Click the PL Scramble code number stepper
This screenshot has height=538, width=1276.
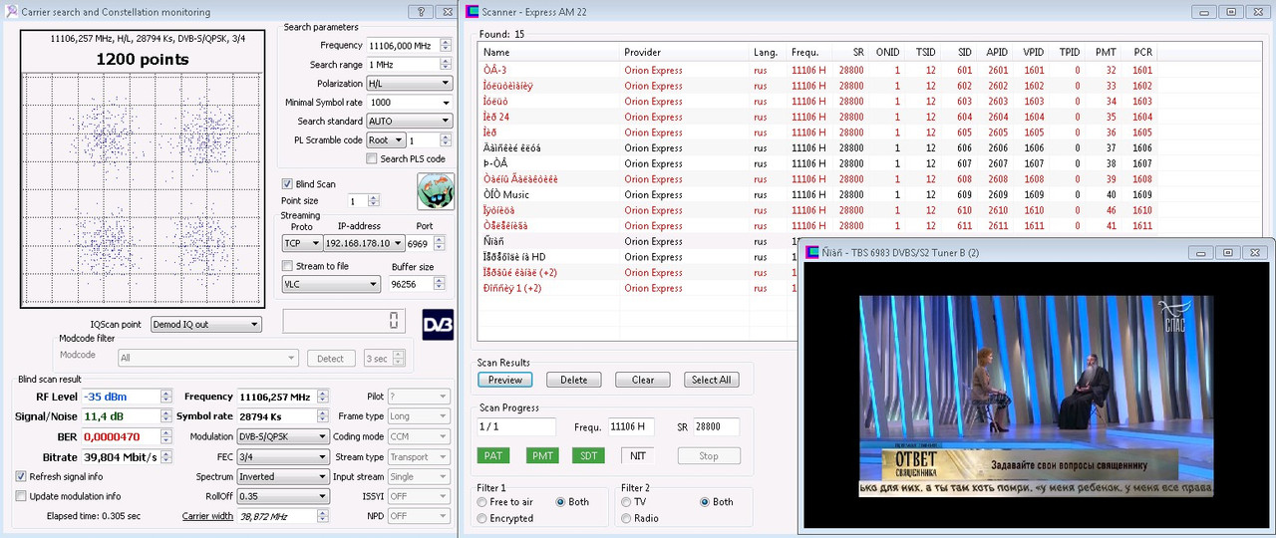click(x=430, y=140)
